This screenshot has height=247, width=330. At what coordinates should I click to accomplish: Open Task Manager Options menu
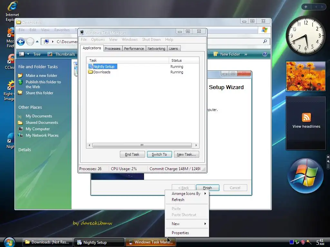(x=98, y=40)
